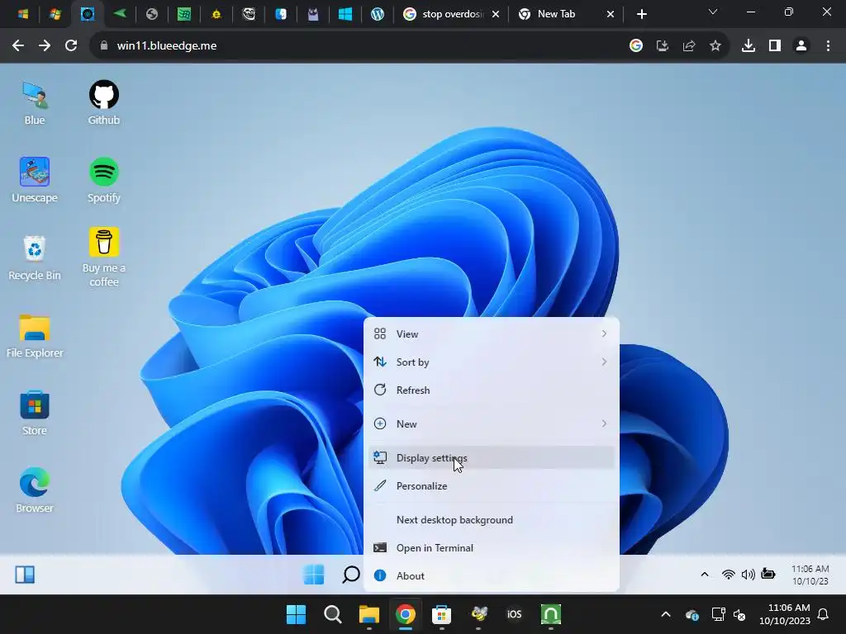Share this page via share icon
The height and width of the screenshot is (634, 846).
point(689,46)
